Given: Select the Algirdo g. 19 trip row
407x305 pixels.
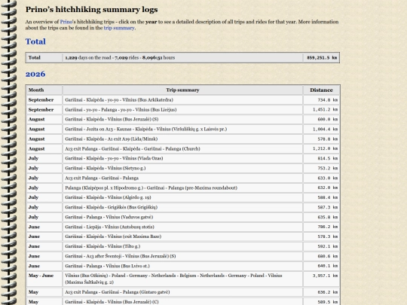Looking at the screenshot, I should click(182, 197).
